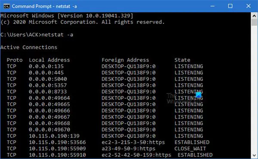Click local address 10.115.0.190:53566
The height and width of the screenshot is (159, 258).
[57, 142]
